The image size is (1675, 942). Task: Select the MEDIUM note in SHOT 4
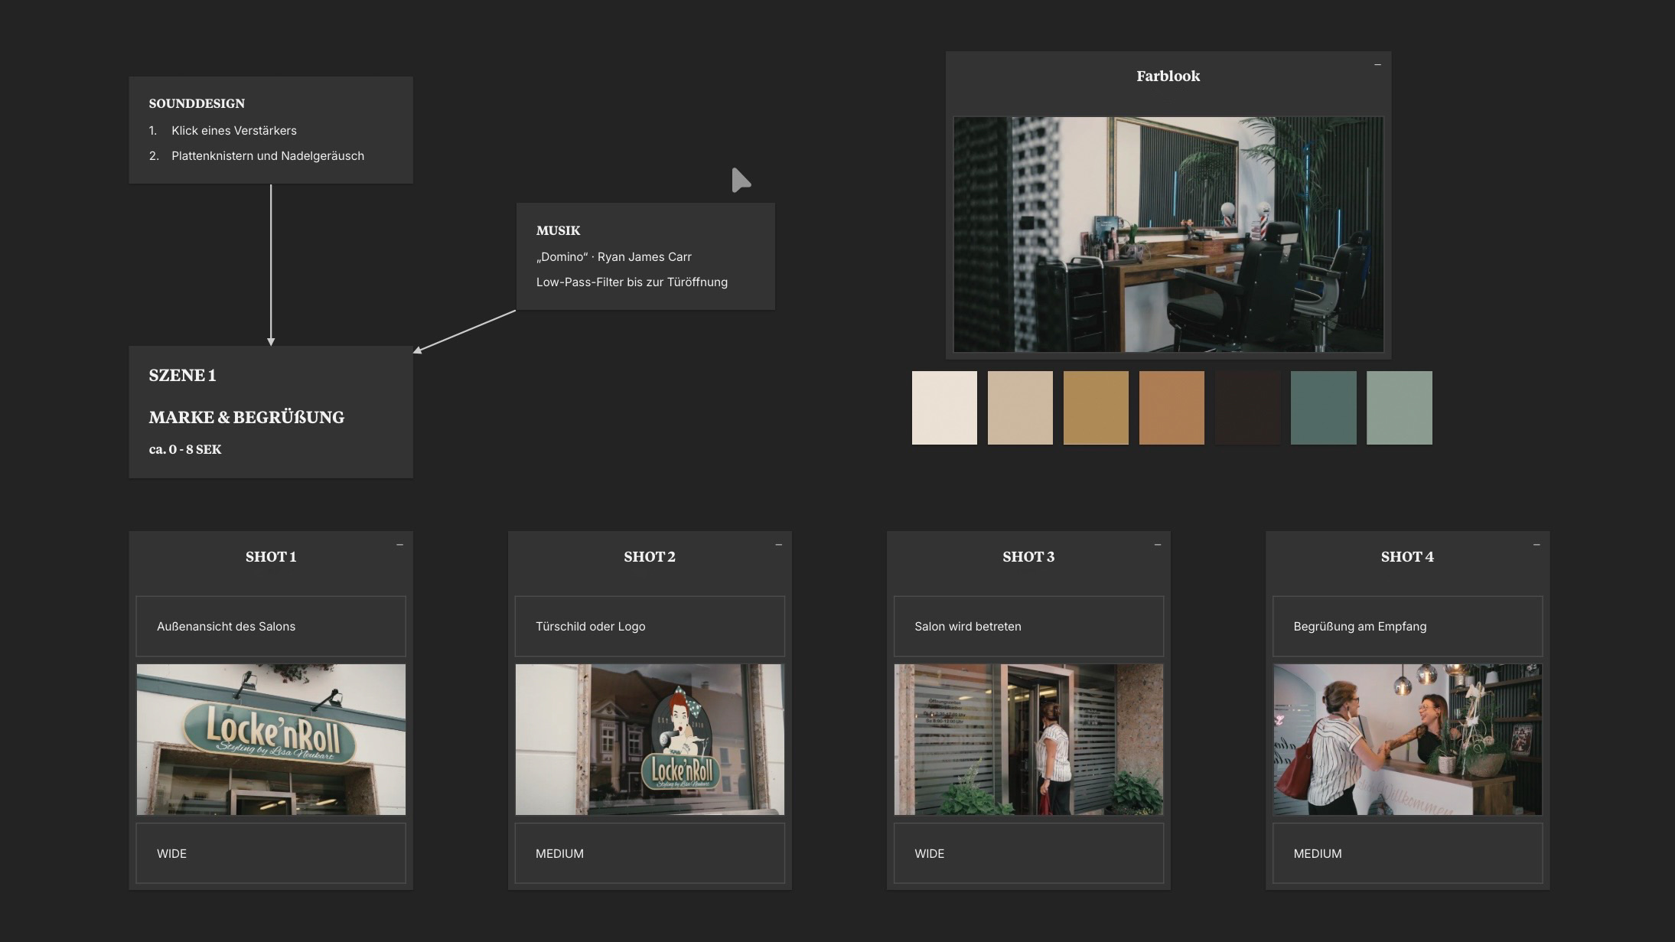point(1407,853)
